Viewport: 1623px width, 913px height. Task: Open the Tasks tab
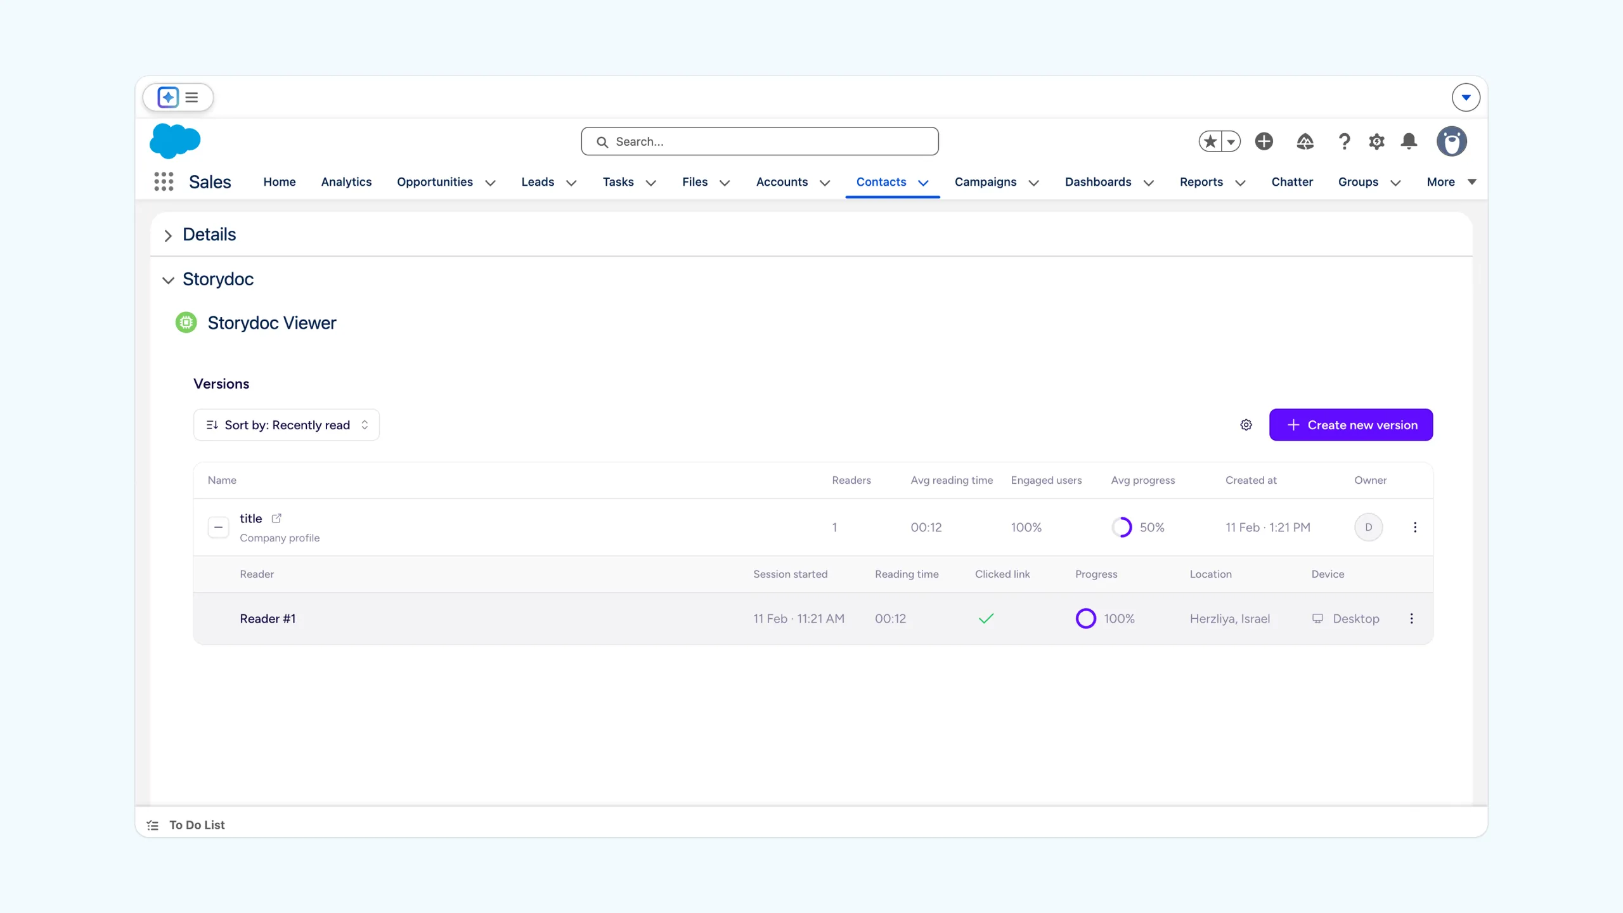coord(618,182)
